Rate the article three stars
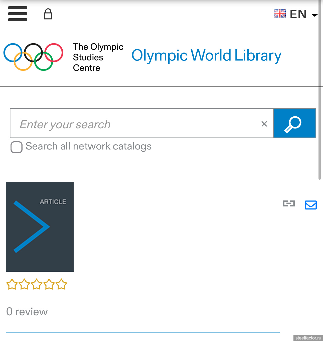 point(37,284)
